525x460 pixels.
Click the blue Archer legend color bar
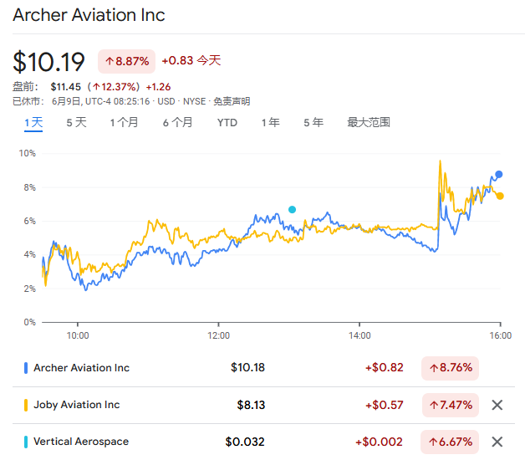(26, 368)
